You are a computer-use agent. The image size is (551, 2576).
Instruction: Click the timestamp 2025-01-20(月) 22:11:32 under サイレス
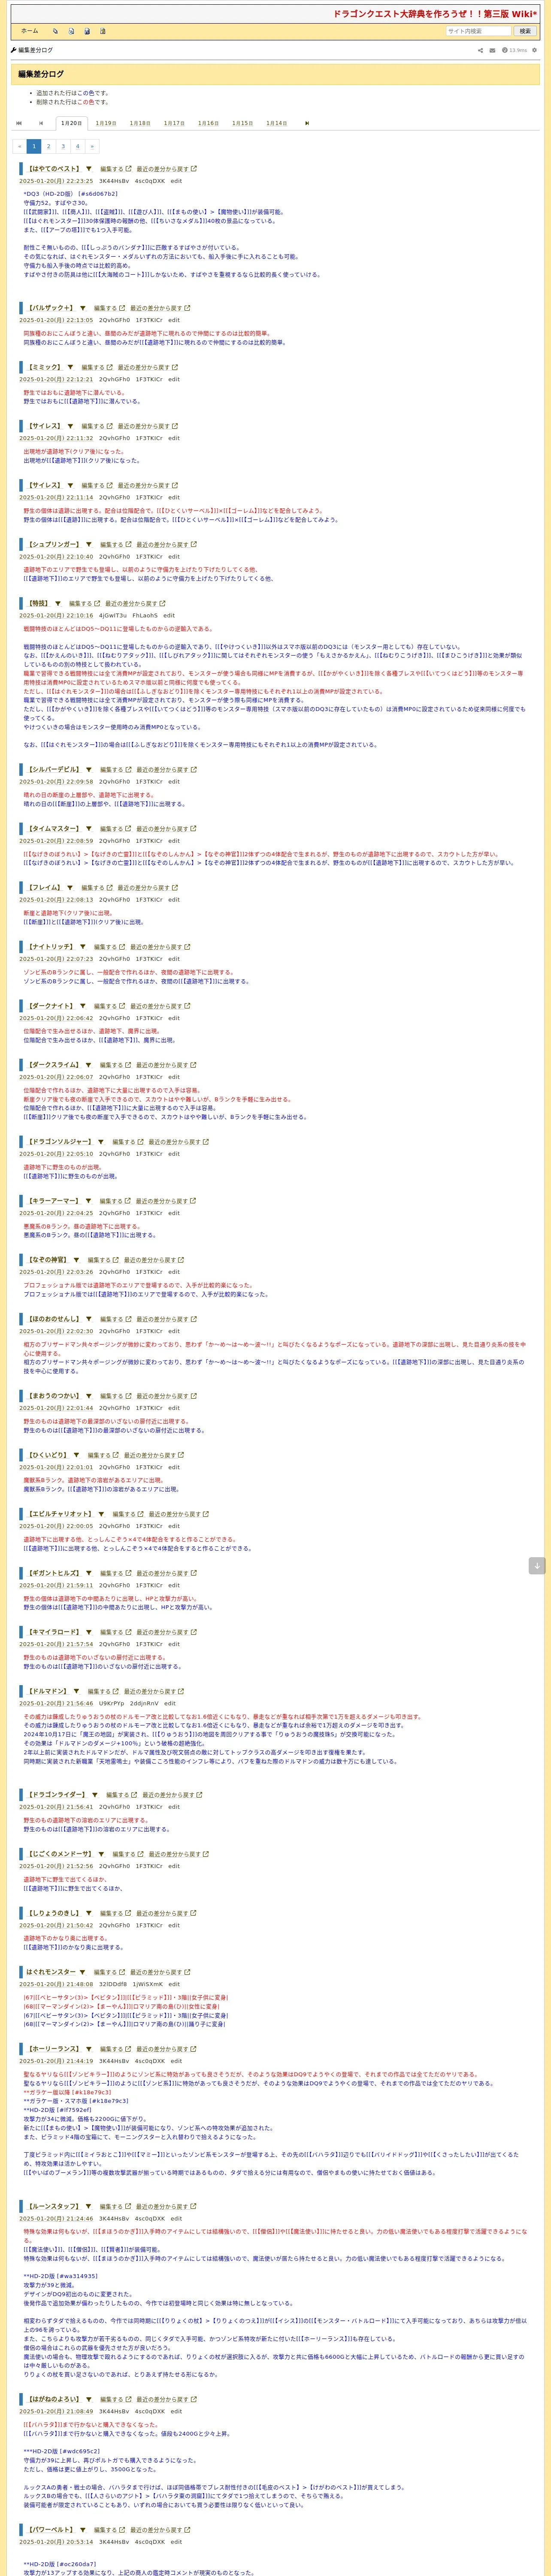click(x=56, y=438)
